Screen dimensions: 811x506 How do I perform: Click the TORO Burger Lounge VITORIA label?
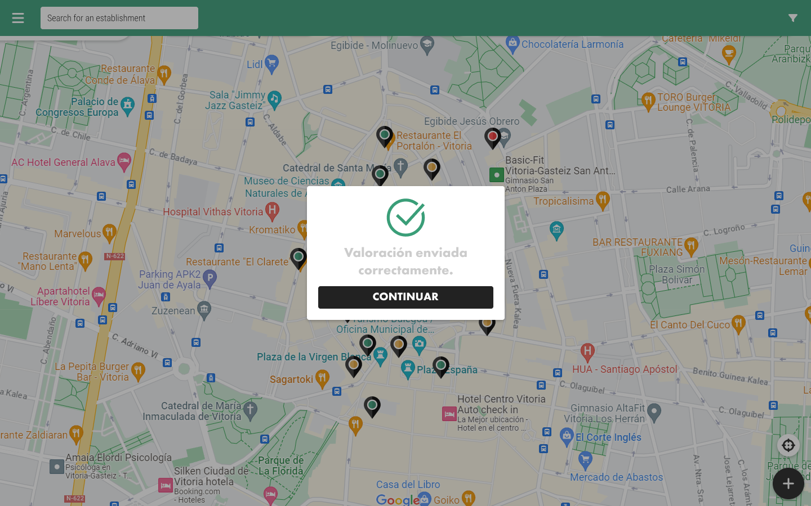click(x=693, y=102)
